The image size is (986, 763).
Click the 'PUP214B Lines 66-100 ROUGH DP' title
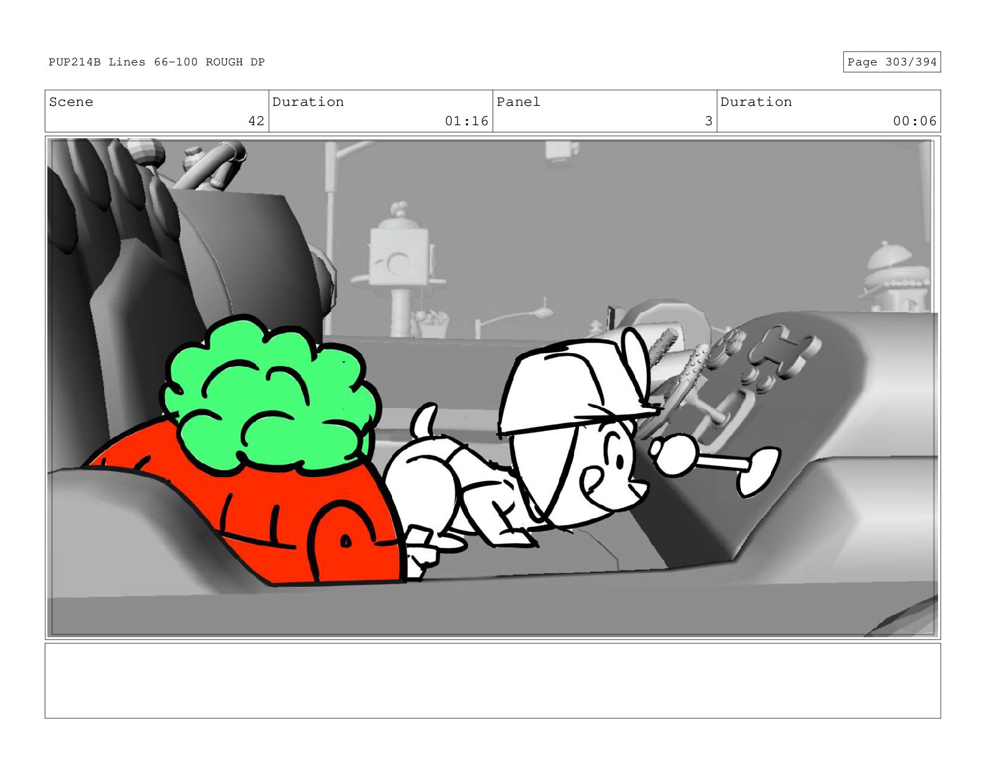(156, 62)
